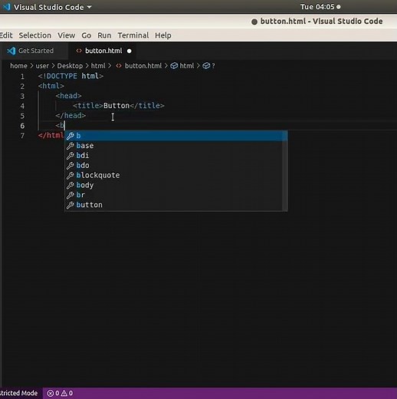Click the cube icon before html breadcrumb
The height and width of the screenshot is (399, 397).
click(174, 66)
